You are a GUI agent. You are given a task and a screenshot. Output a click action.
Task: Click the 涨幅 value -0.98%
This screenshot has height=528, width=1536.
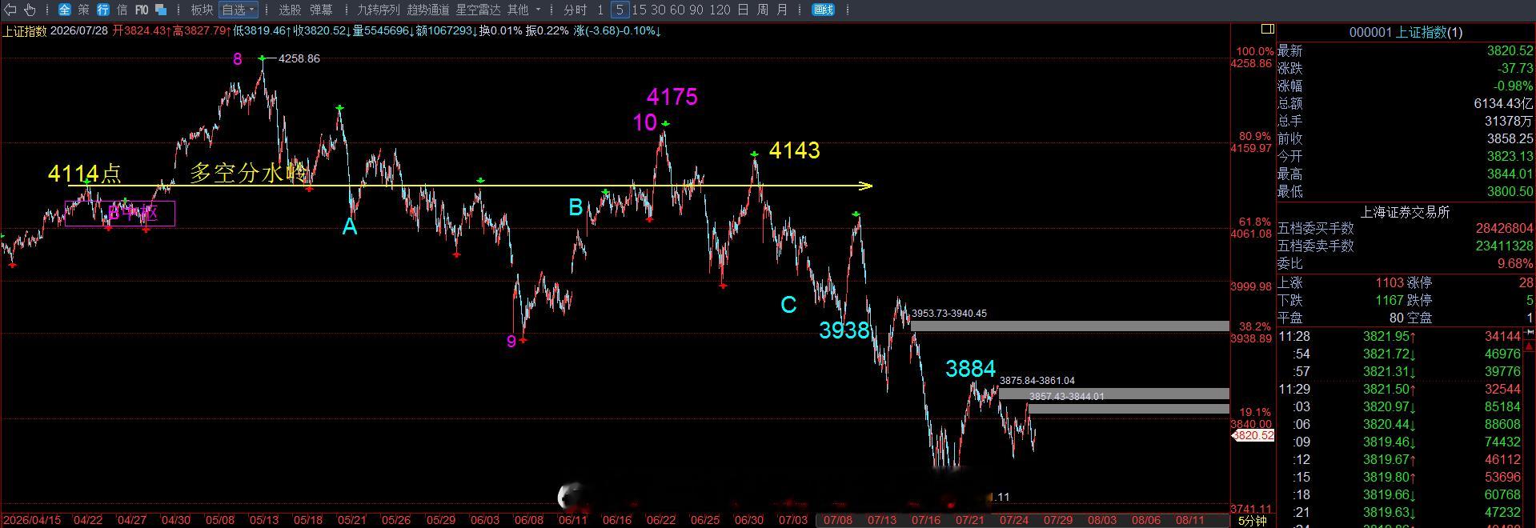(x=1514, y=86)
